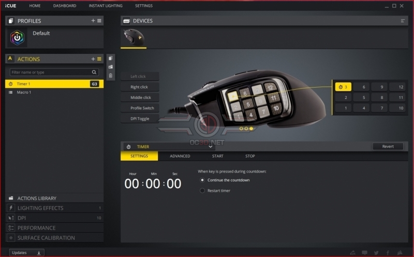Select side key 1 in grid
Screen dimensions: 414x257
(x=343, y=108)
